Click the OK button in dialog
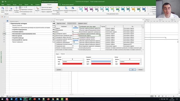 (132, 70)
